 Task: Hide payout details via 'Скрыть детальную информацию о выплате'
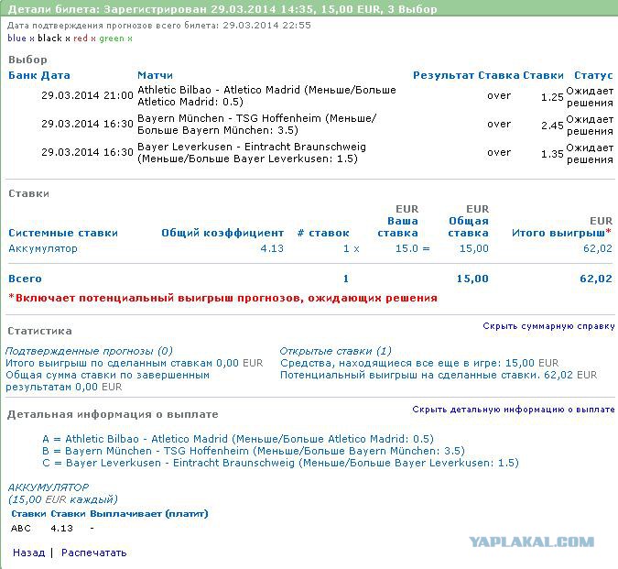pyautogui.click(x=513, y=410)
